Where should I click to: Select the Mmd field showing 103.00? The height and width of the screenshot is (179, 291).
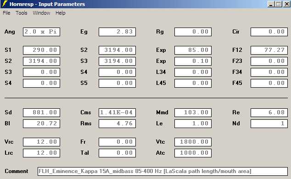193,112
